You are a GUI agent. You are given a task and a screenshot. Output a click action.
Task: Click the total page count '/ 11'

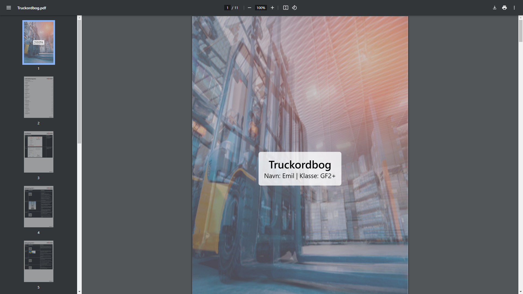235,8
